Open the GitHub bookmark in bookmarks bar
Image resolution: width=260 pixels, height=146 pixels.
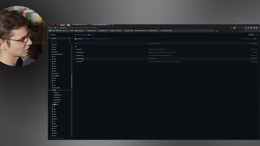(x=59, y=31)
